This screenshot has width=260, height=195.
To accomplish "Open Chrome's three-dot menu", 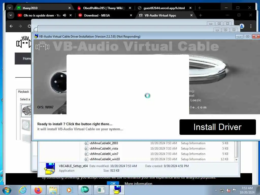I will 251,26.
